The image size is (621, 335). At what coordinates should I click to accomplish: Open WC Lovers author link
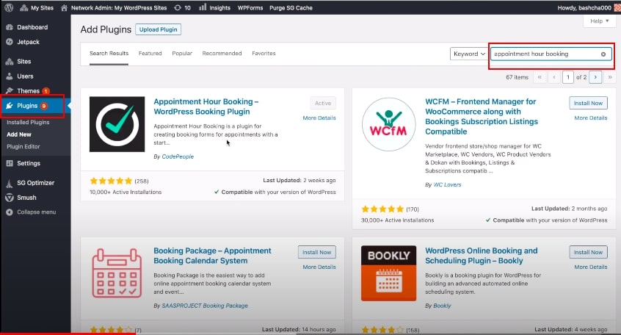tap(447, 184)
